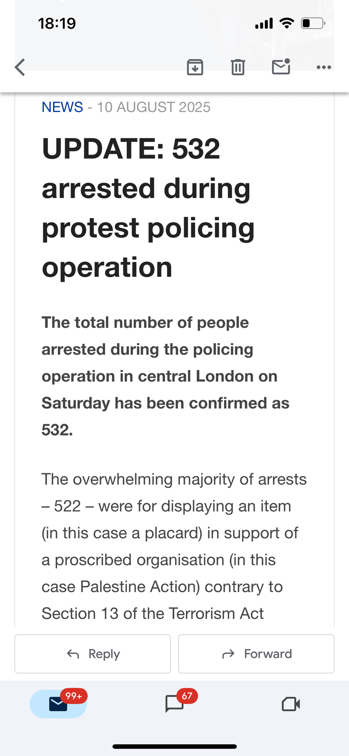Open the three-dot more options menu
The height and width of the screenshot is (756, 349).
[x=324, y=67]
